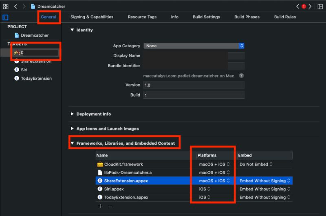Go forward with the right chevron arrow
Image resolution: width=326 pixels, height=216 pixels.
click(x=24, y=7)
